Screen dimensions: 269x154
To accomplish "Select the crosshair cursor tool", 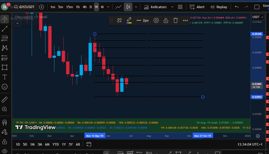I will 5,19.
